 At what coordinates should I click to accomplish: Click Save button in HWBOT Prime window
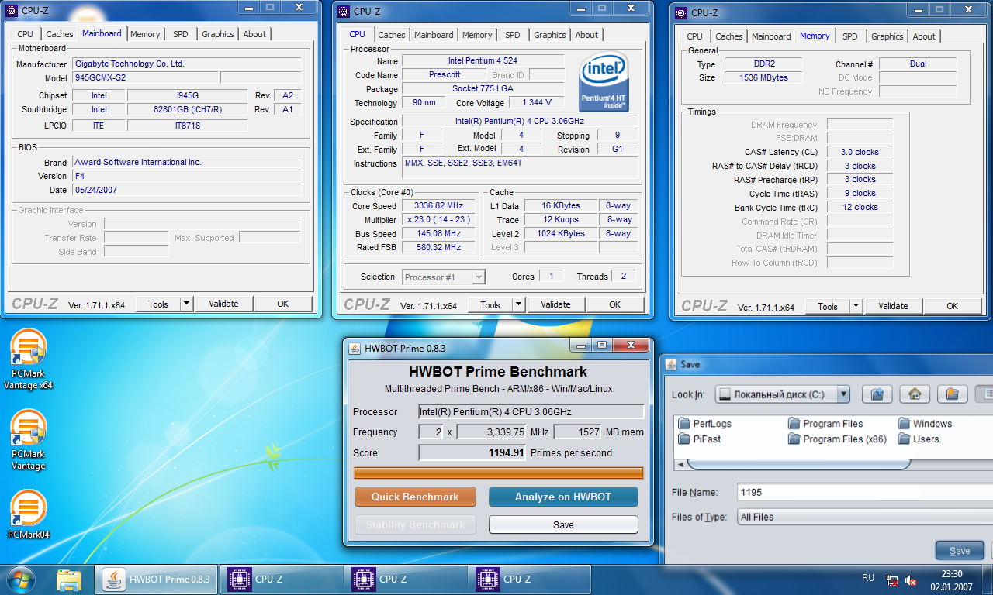point(563,524)
